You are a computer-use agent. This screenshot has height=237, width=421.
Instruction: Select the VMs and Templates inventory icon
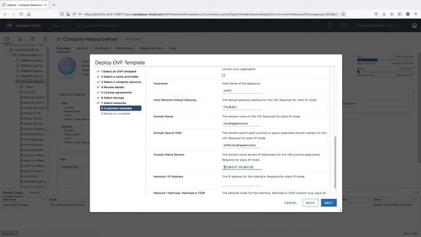click(x=20, y=39)
